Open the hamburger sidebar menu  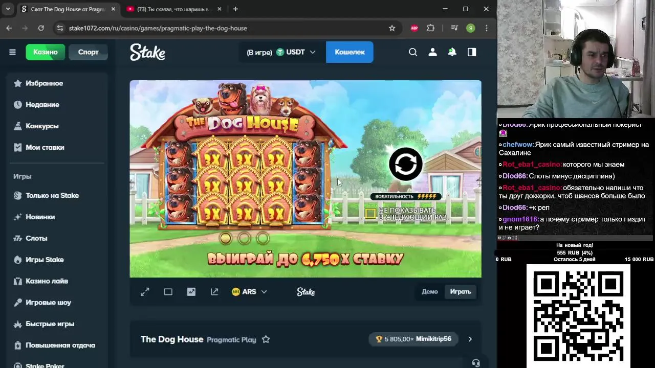[x=12, y=52]
